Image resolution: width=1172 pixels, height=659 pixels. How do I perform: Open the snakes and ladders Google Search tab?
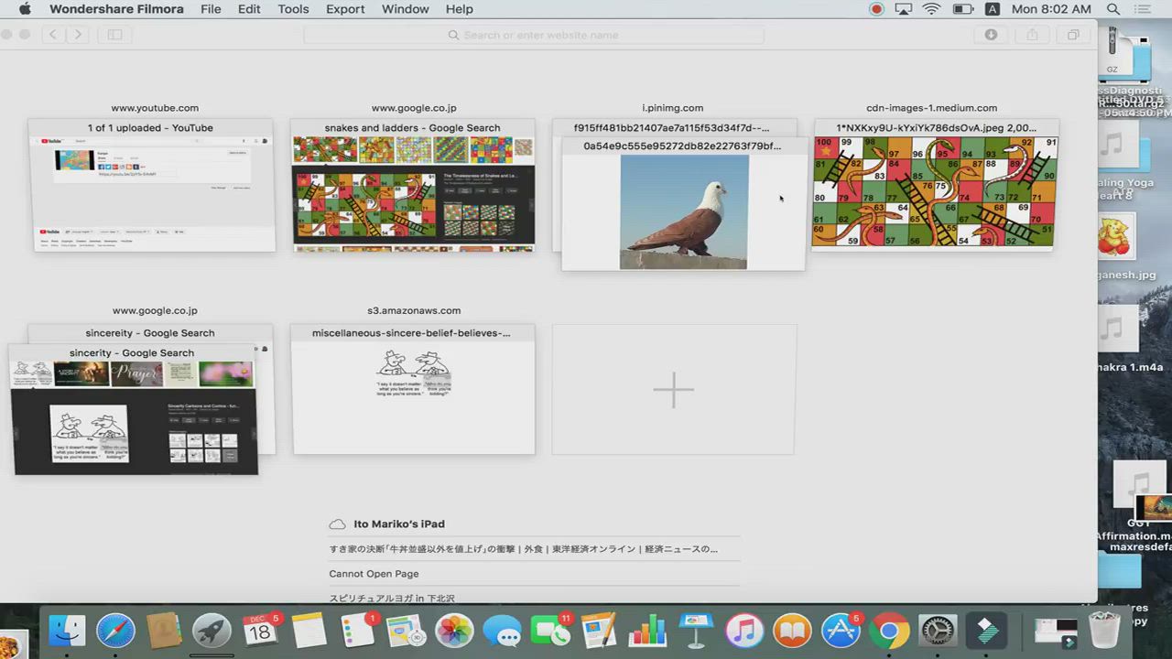[413, 192]
